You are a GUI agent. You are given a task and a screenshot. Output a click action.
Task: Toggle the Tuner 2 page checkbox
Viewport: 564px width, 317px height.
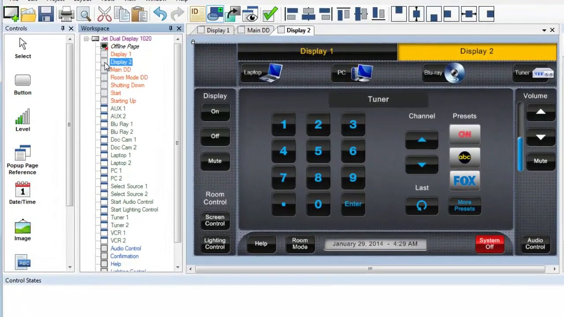(x=104, y=225)
